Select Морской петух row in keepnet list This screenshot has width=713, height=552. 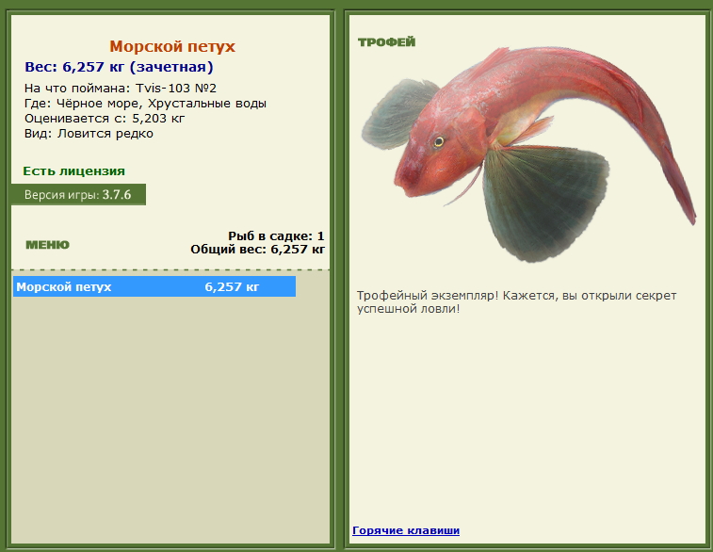pyautogui.click(x=154, y=286)
